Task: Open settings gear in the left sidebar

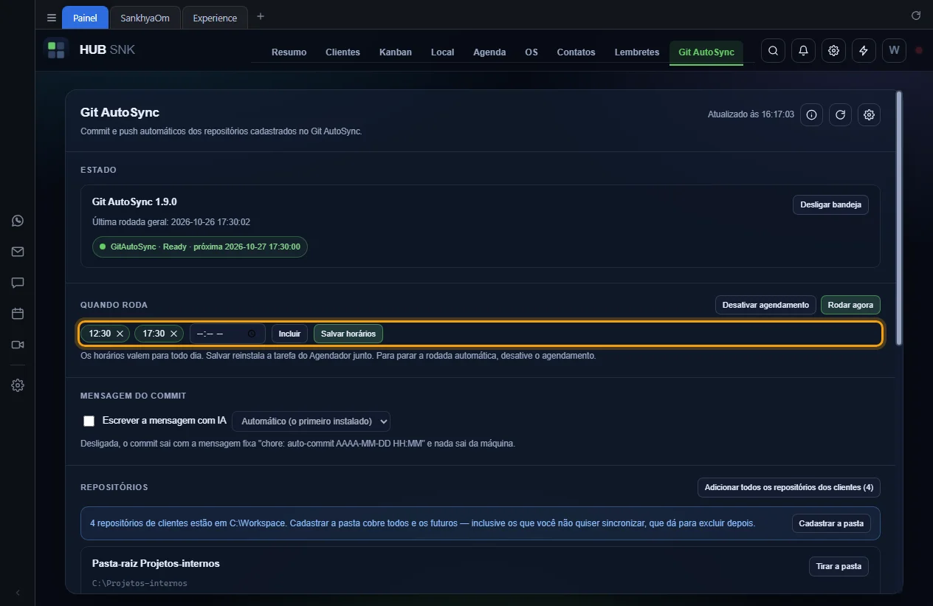Action: 18,385
